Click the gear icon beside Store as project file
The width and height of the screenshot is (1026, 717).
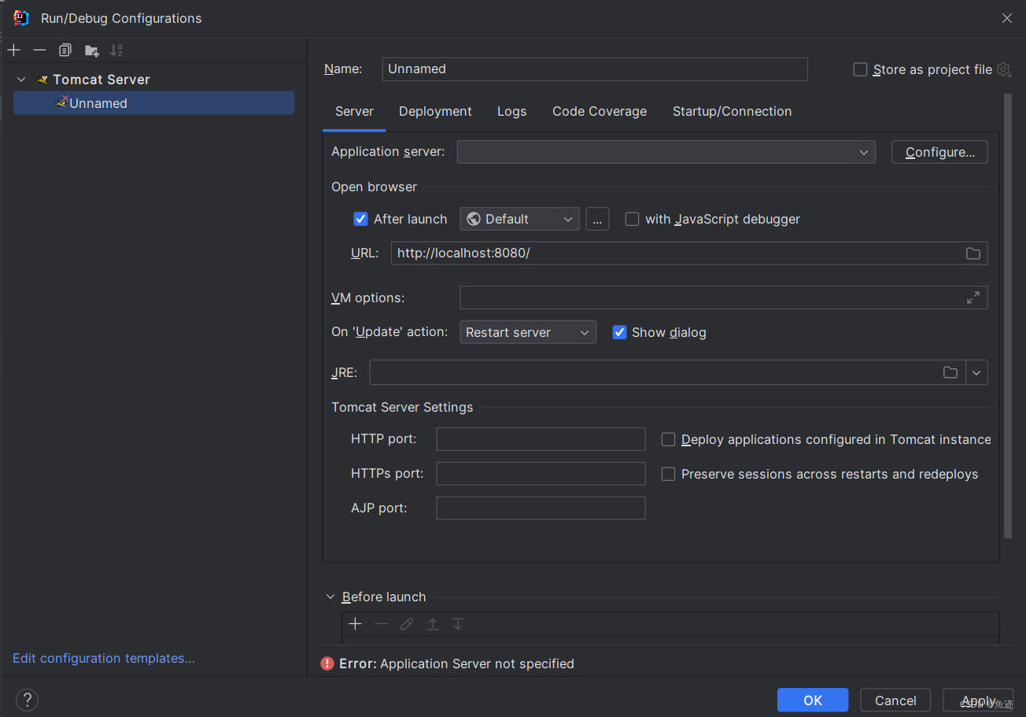point(1003,69)
